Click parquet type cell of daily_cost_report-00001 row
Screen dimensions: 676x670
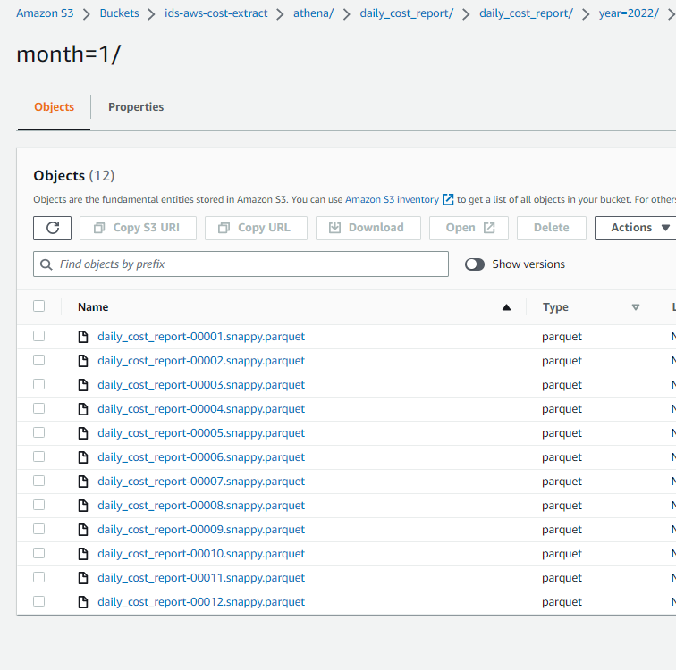click(x=562, y=337)
